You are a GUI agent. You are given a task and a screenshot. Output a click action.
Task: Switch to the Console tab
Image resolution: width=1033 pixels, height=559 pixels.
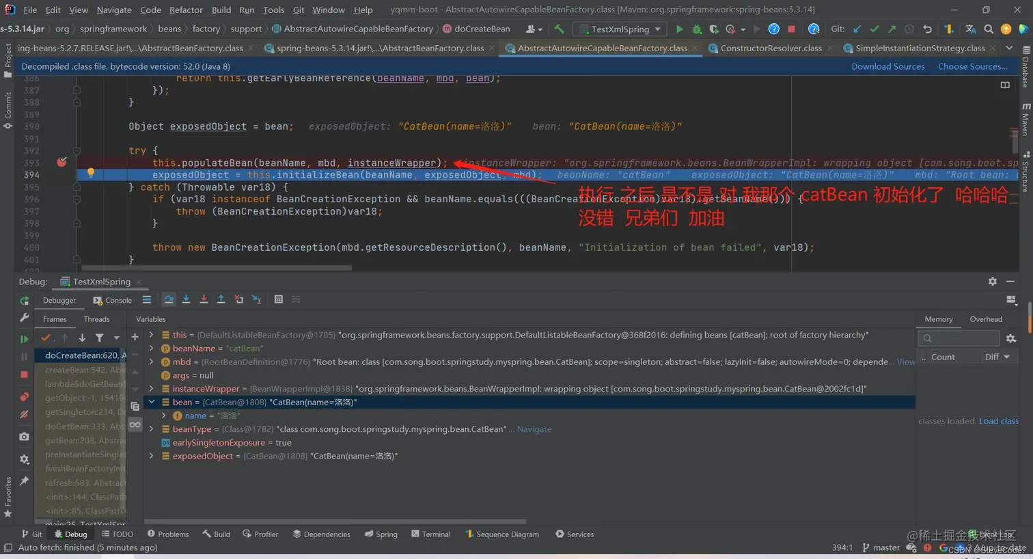113,300
